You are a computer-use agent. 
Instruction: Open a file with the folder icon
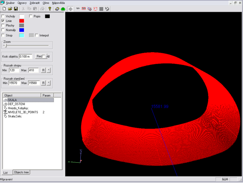(x=10, y=9)
